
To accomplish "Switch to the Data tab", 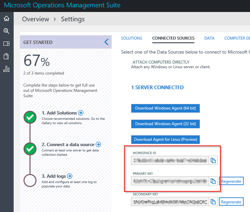I will pyautogui.click(x=209, y=38).
